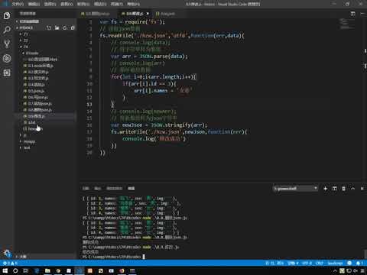Click the Collapse All folders icon in explorer
This screenshot has width=367, height=275.
click(x=73, y=27)
